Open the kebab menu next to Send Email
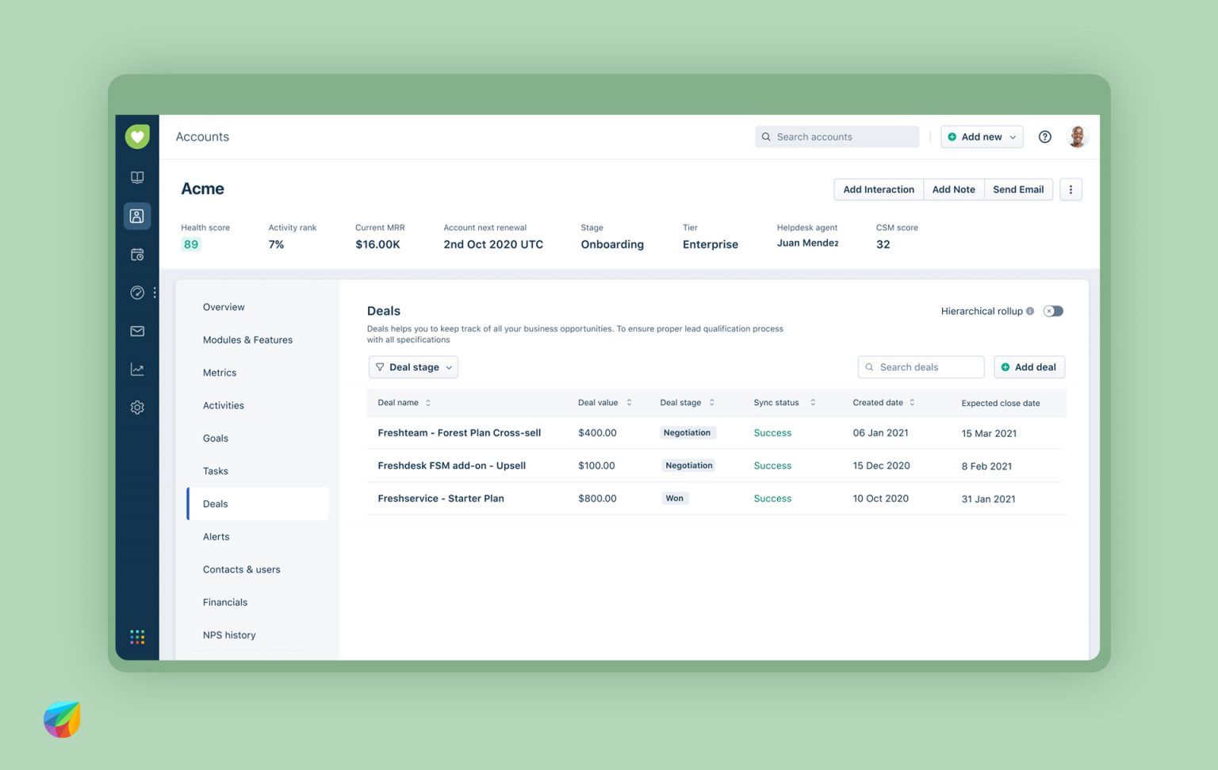This screenshot has width=1218, height=770. pyautogui.click(x=1071, y=189)
